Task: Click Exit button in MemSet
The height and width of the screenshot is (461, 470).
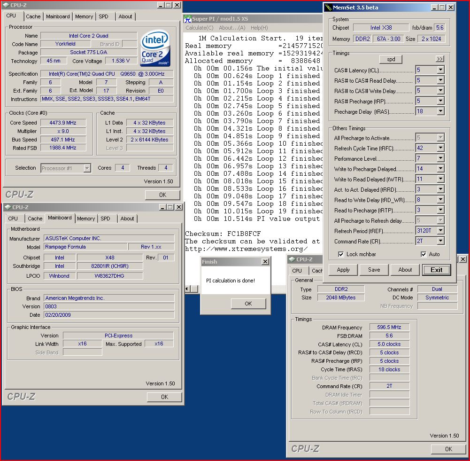Action: pyautogui.click(x=437, y=270)
